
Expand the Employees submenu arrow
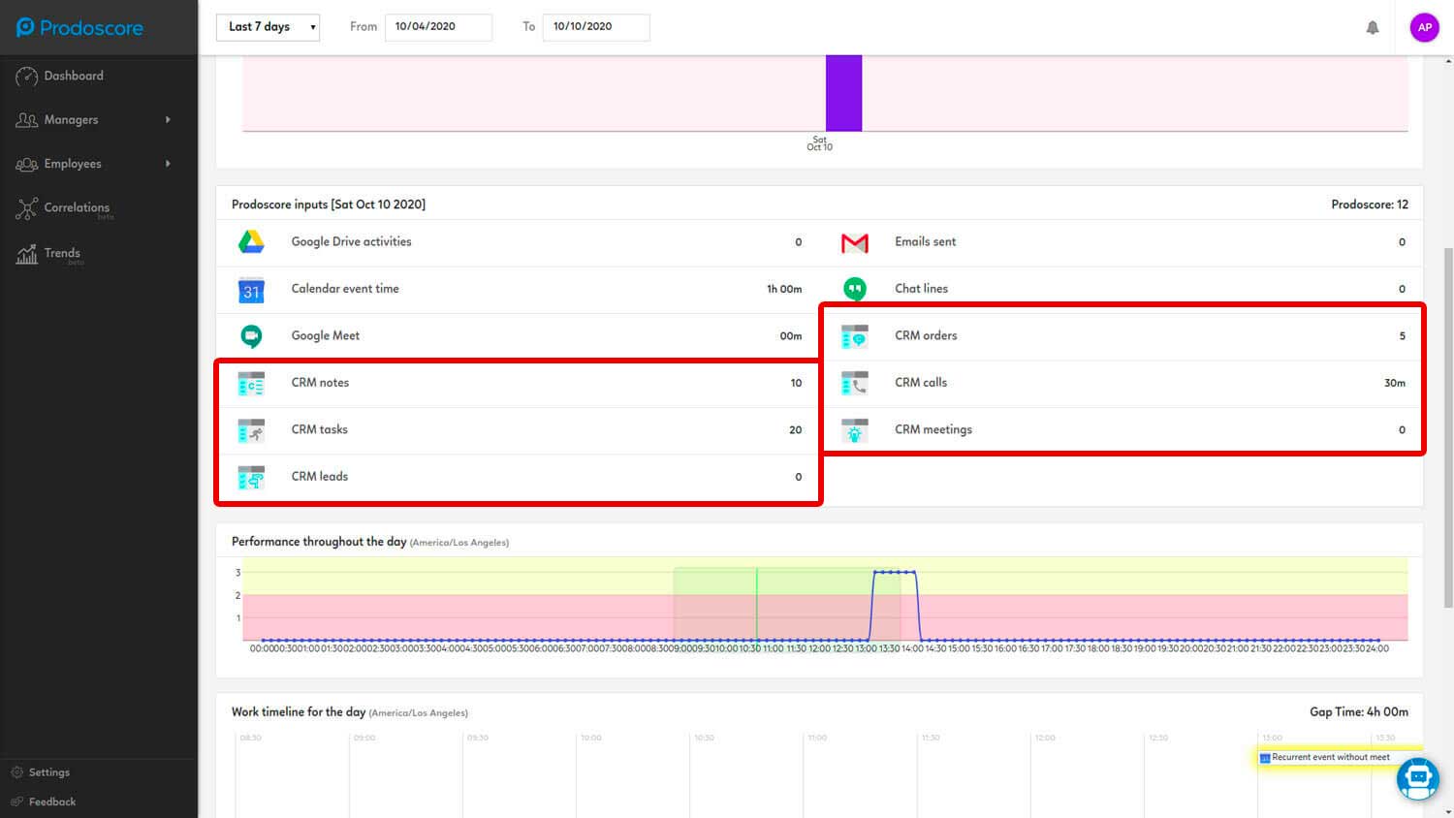[x=168, y=164]
